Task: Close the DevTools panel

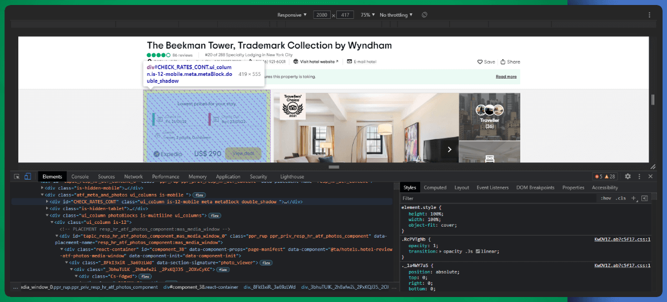Action: coord(650,176)
